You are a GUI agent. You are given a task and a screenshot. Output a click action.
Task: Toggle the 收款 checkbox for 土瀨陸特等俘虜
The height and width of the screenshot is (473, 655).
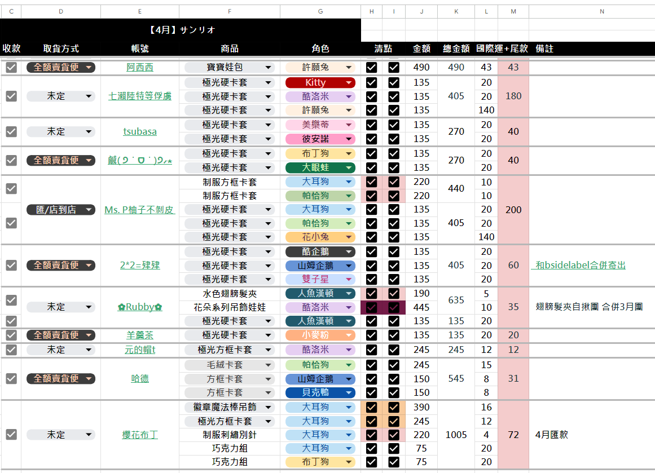coord(11,96)
